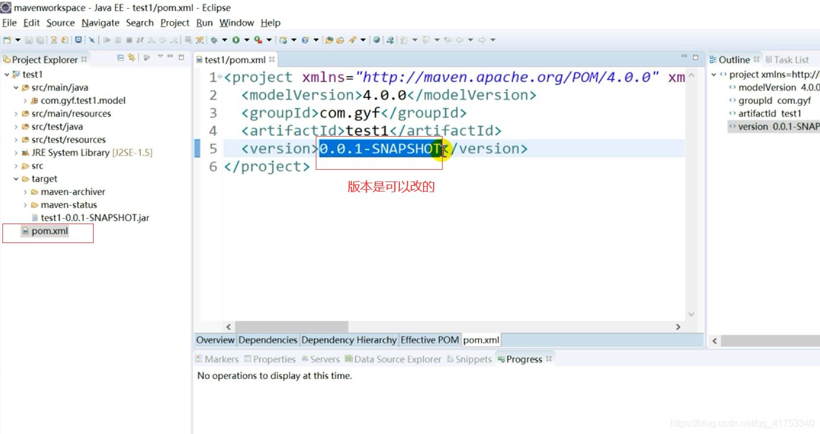Image resolution: width=820 pixels, height=434 pixels.
Task: Switch to the Effective POM tab
Action: tap(430, 340)
